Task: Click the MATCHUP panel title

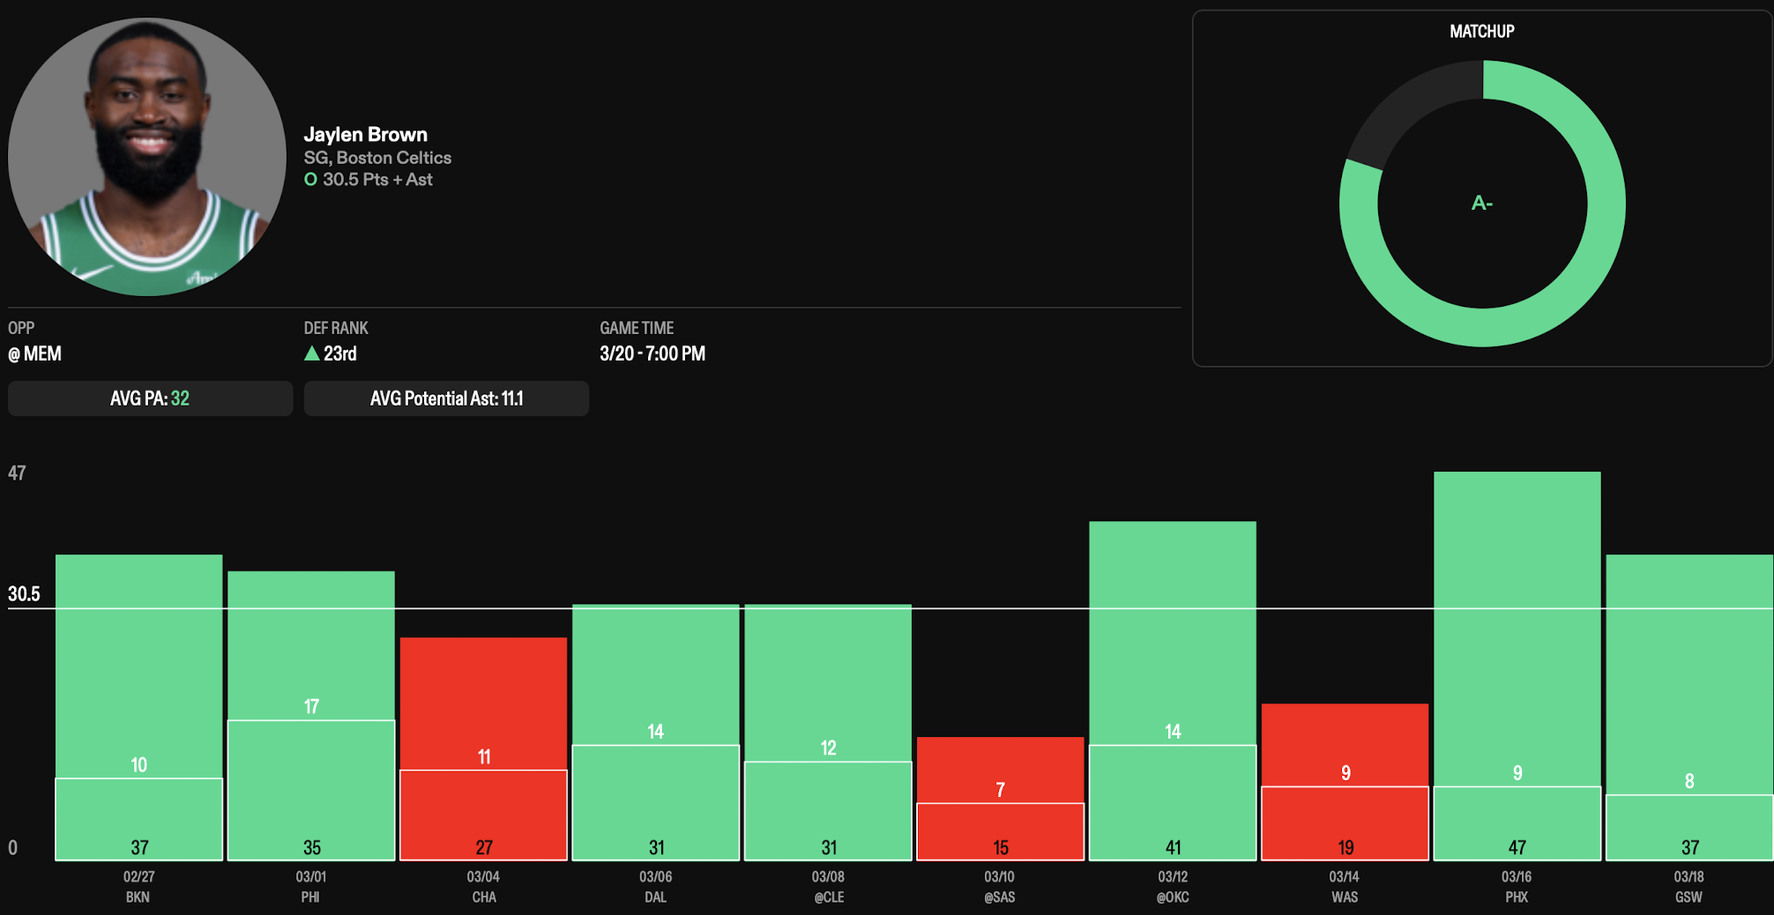Action: pos(1481,32)
